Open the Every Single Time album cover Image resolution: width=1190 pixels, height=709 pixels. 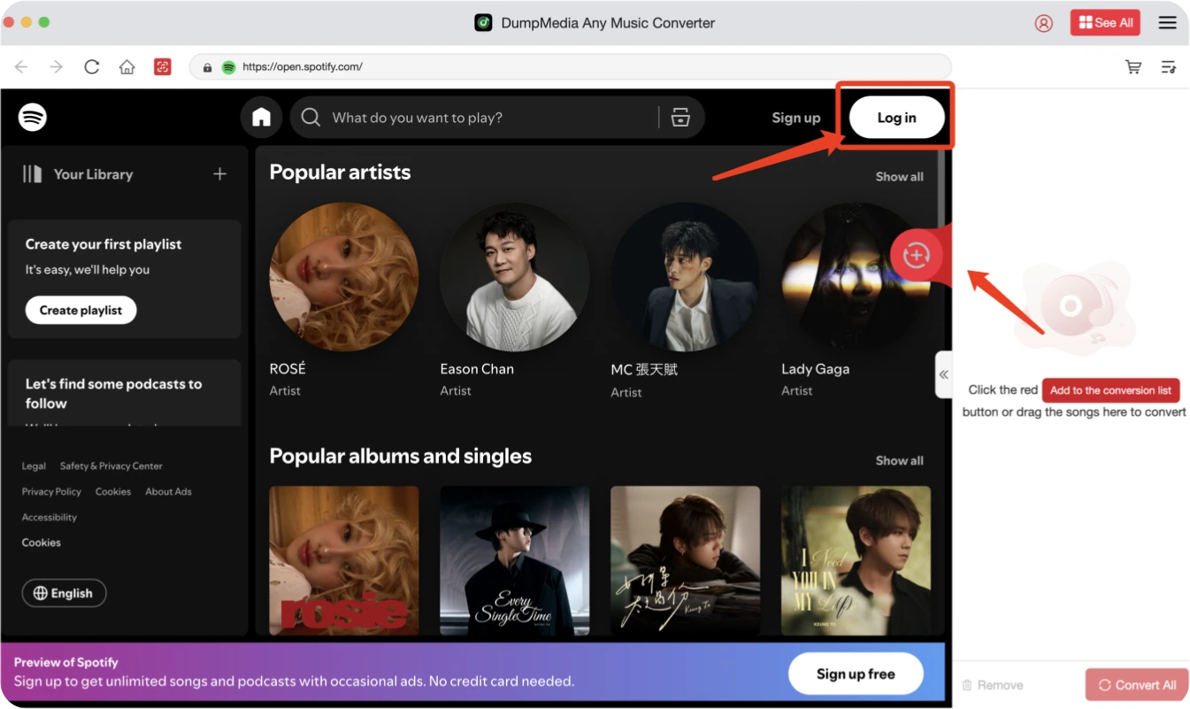point(515,560)
